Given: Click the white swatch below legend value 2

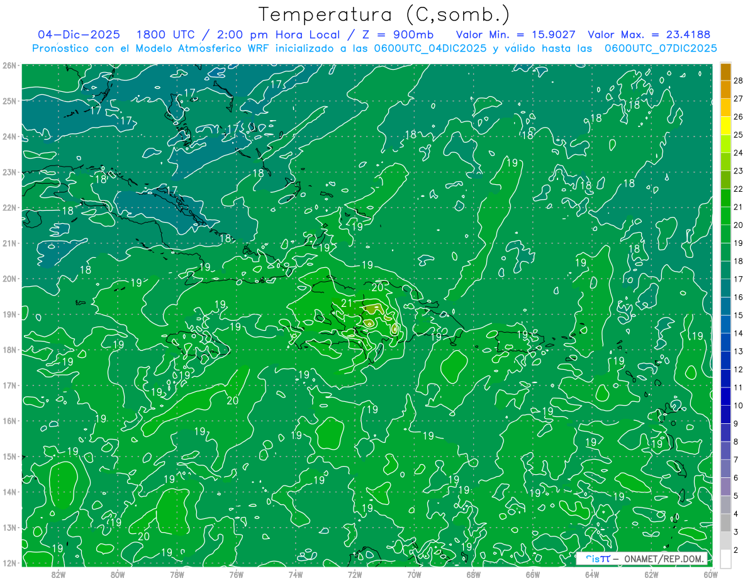Looking at the screenshot, I should click(725, 558).
